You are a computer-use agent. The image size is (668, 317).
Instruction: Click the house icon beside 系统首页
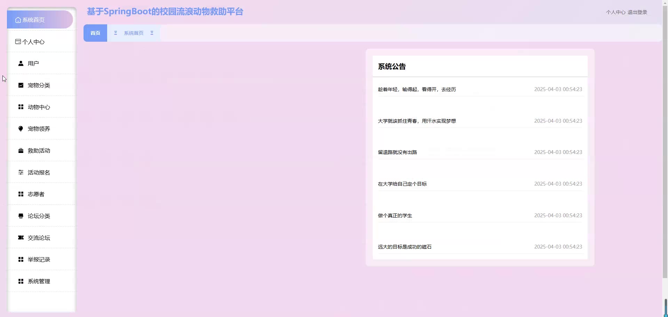tap(18, 20)
